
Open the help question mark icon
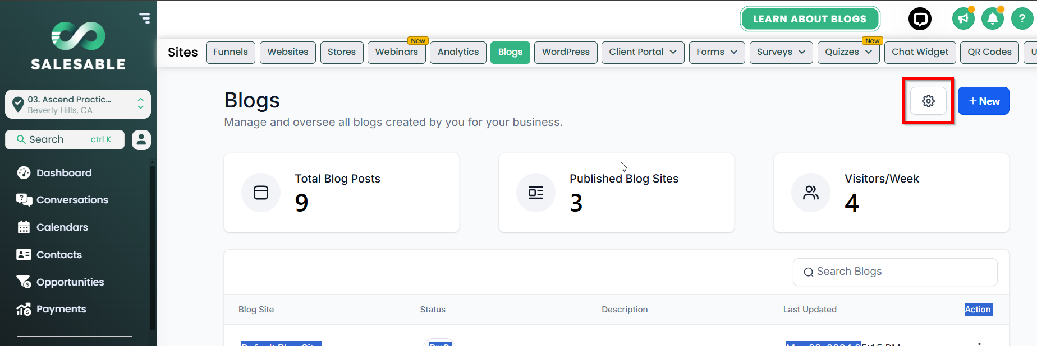click(x=1022, y=19)
